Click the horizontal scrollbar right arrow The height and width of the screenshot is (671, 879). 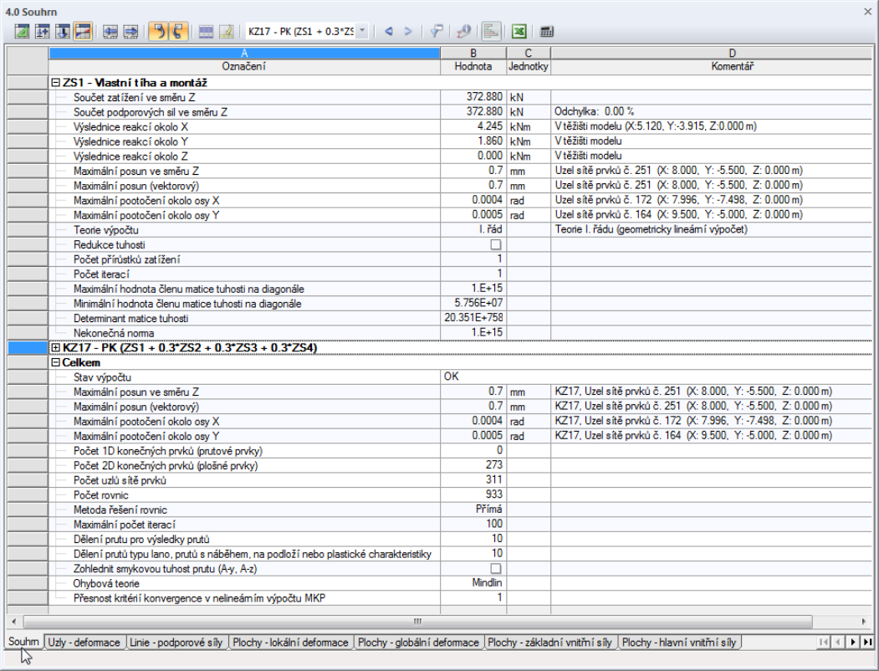864,621
